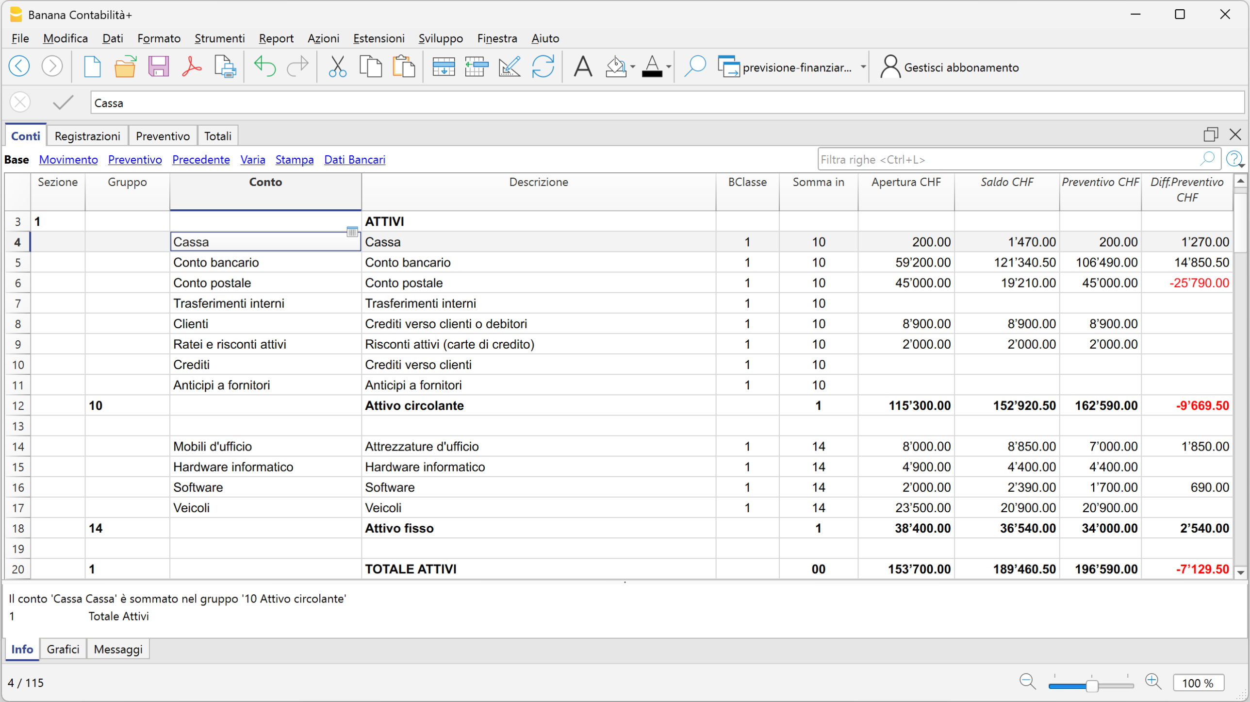Click the zoom level slider handle
The height and width of the screenshot is (702, 1250).
(x=1092, y=685)
